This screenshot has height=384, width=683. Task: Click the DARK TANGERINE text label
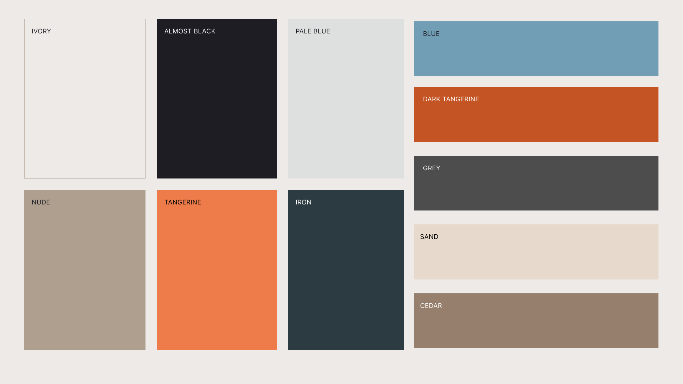coord(451,99)
